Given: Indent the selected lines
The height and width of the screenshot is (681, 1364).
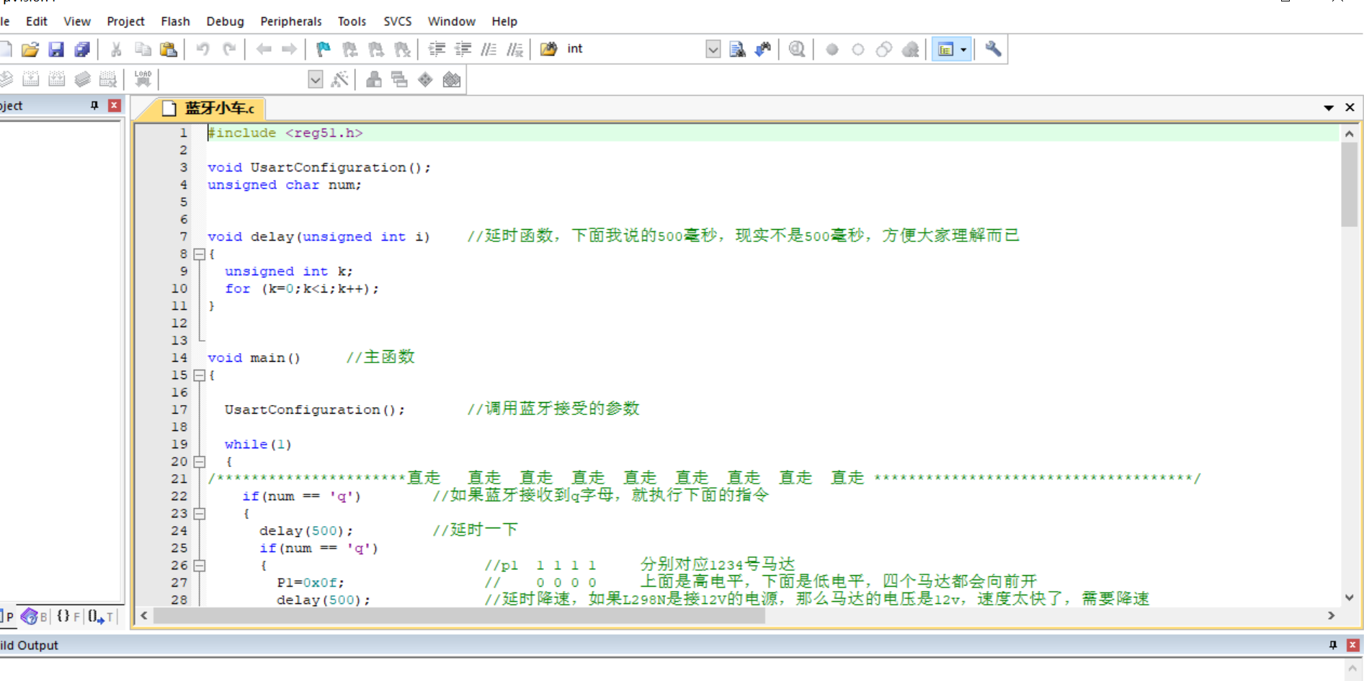Looking at the screenshot, I should point(437,49).
